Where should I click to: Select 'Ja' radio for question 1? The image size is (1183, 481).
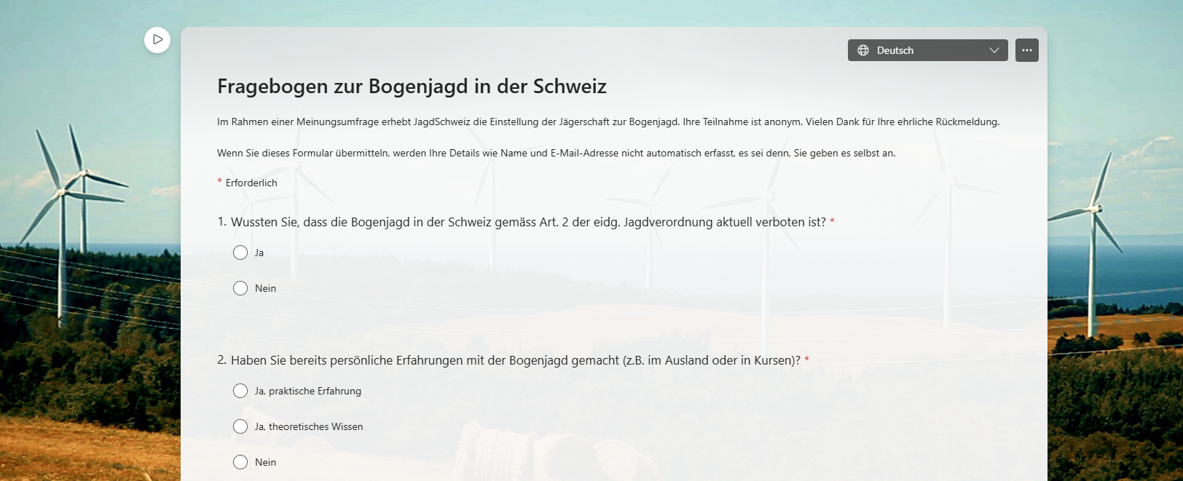point(240,253)
